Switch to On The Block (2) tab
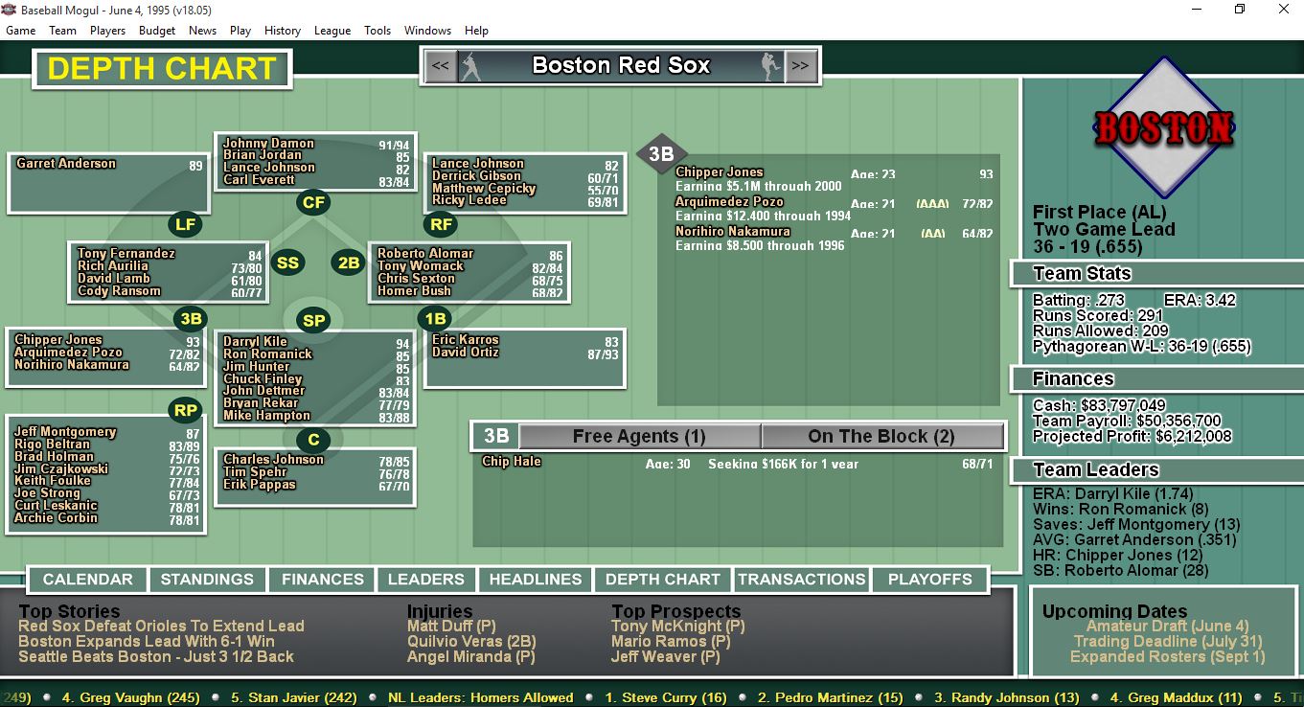This screenshot has width=1304, height=707. pyautogui.click(x=881, y=437)
